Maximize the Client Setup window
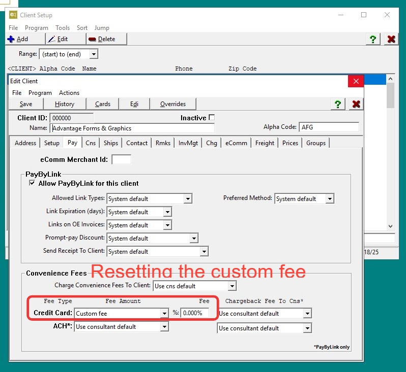The height and width of the screenshot is (372, 406). tap(364, 15)
